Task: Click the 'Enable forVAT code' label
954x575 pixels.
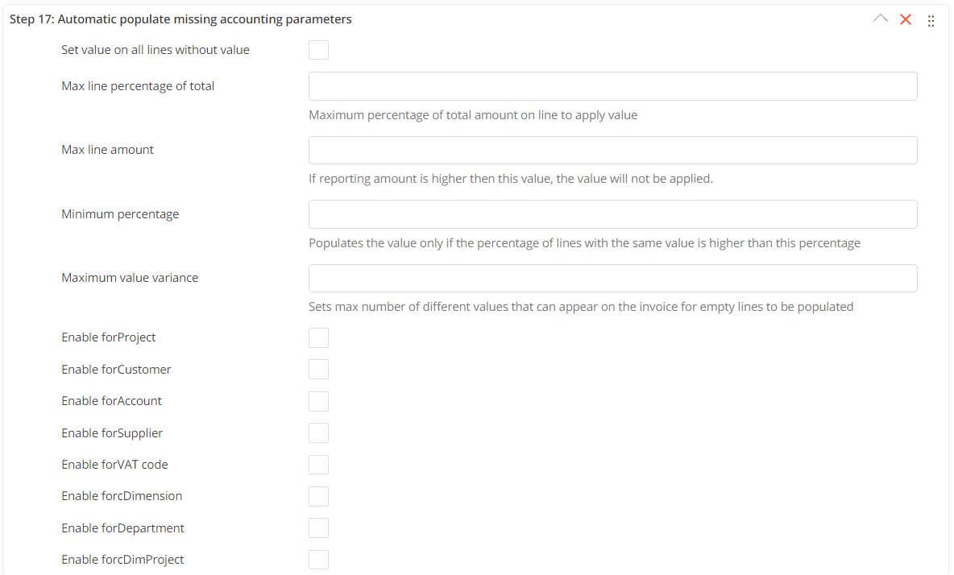Action: click(x=114, y=465)
